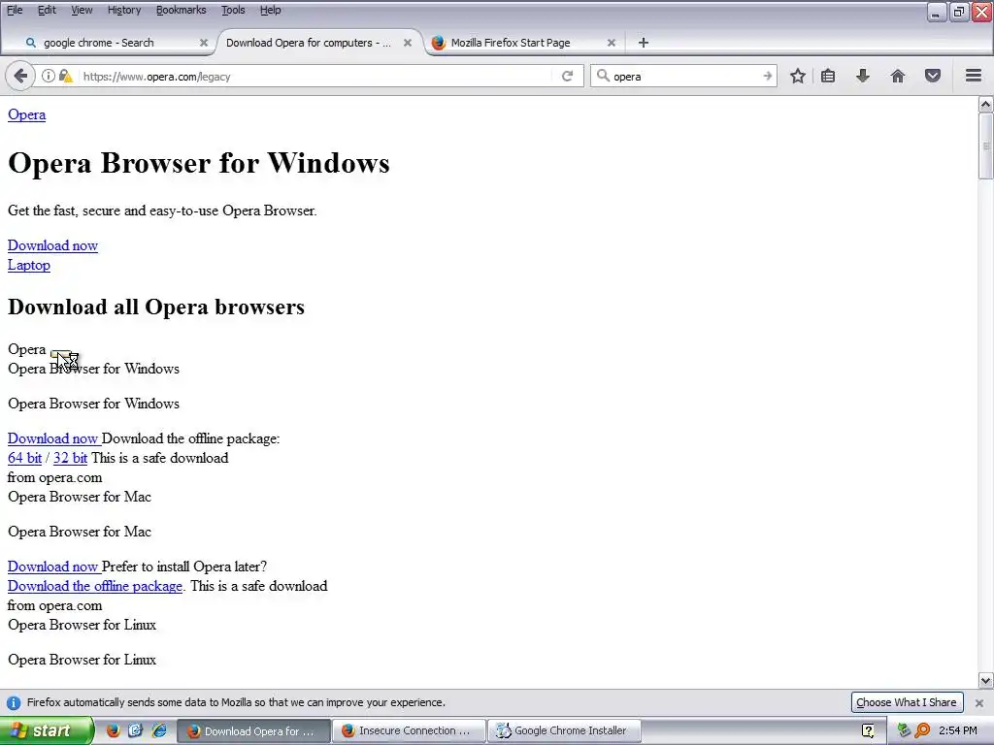
Task: Launch Internet Explorer from quick launch
Action: tap(160, 730)
